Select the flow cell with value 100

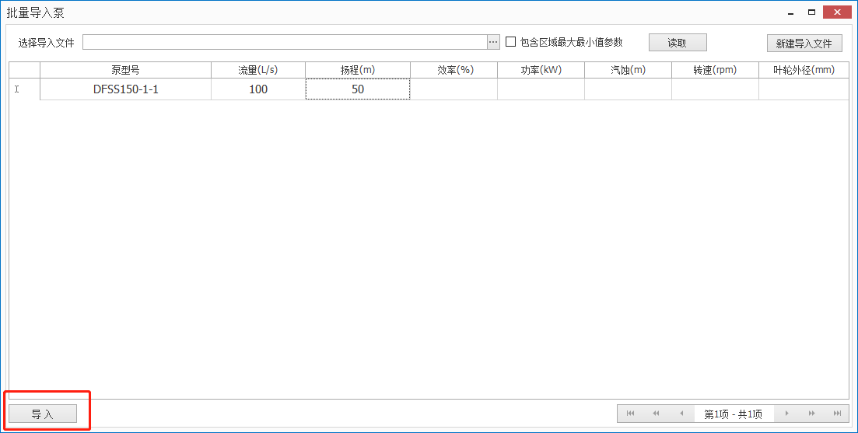point(258,89)
